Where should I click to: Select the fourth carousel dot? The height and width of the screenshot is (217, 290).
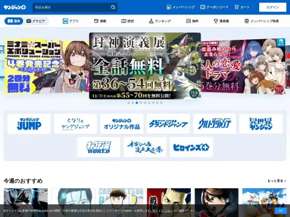[141, 102]
